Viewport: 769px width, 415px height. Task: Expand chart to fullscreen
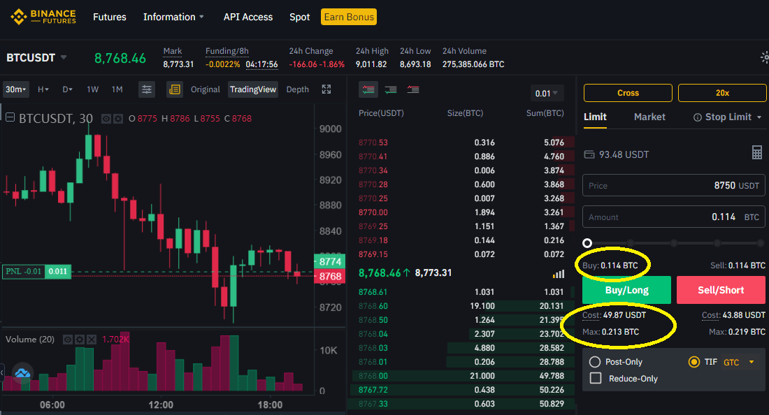(x=326, y=89)
